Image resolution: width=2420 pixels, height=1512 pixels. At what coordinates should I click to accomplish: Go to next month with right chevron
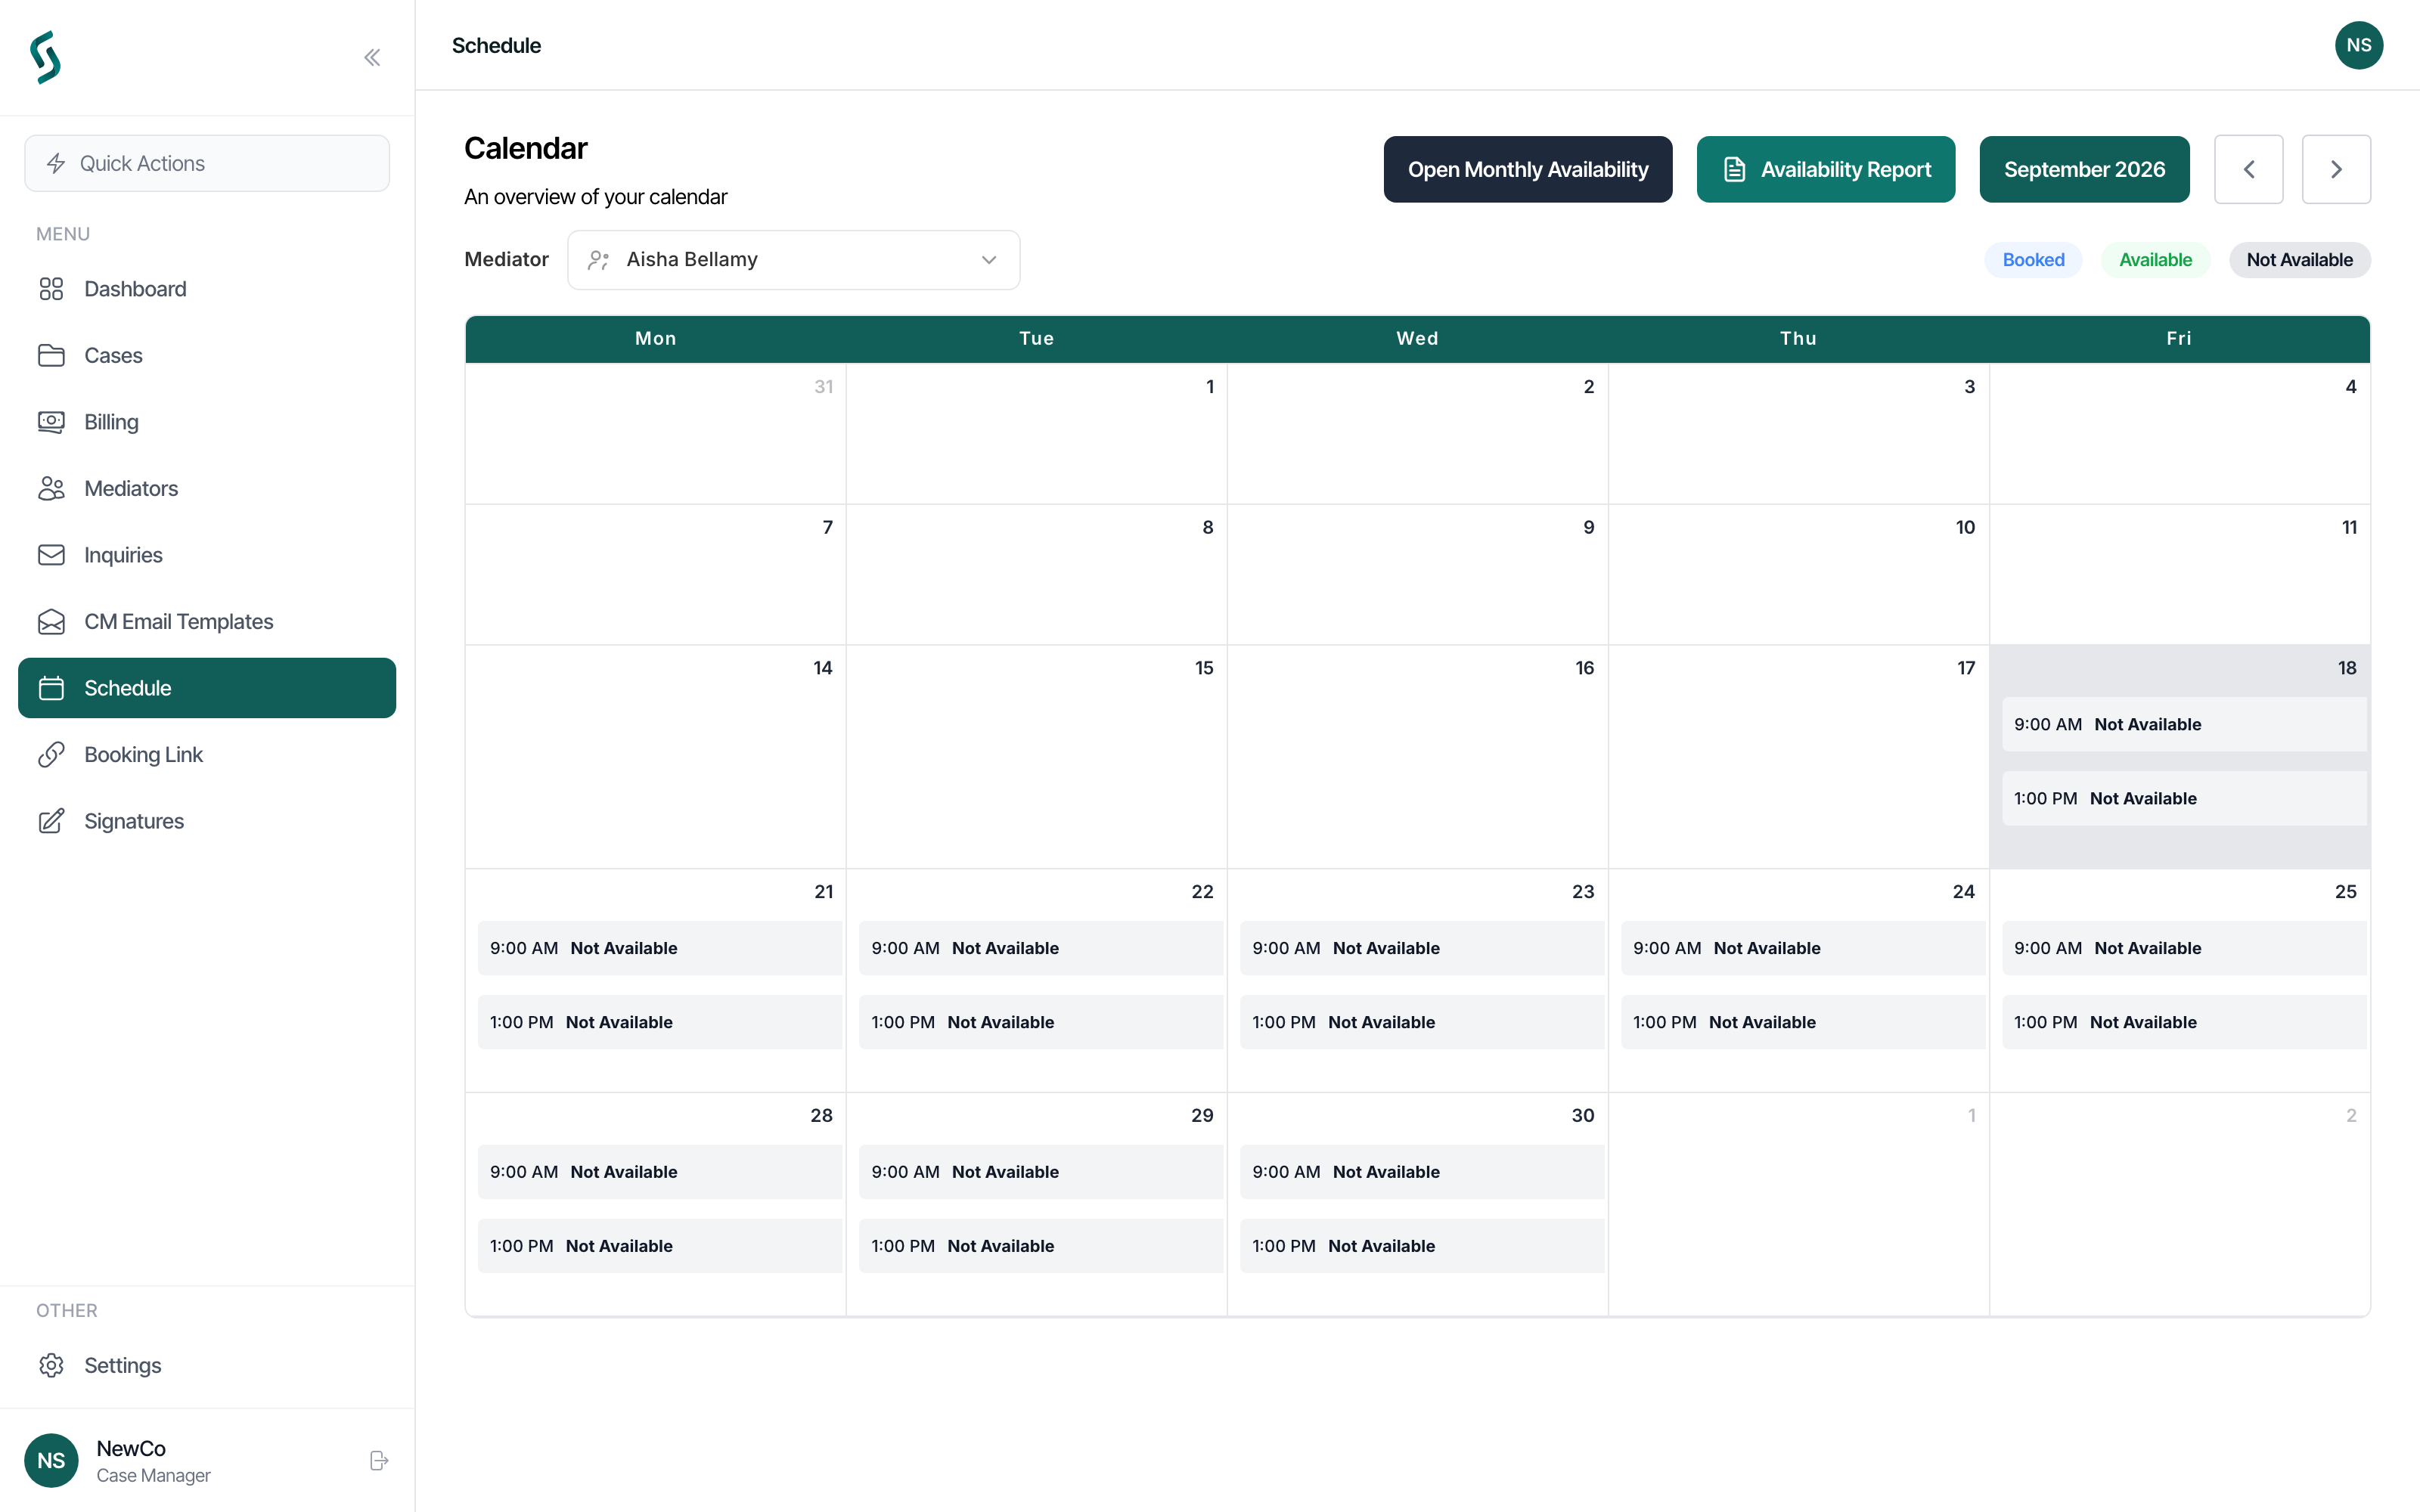(x=2336, y=169)
